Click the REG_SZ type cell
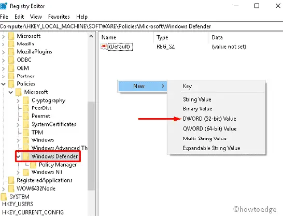 (x=165, y=47)
